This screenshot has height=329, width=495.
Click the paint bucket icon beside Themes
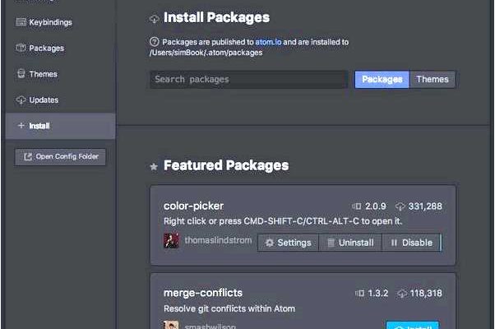[21, 73]
